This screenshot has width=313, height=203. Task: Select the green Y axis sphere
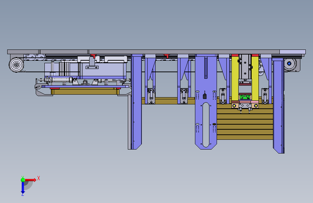point(23,180)
